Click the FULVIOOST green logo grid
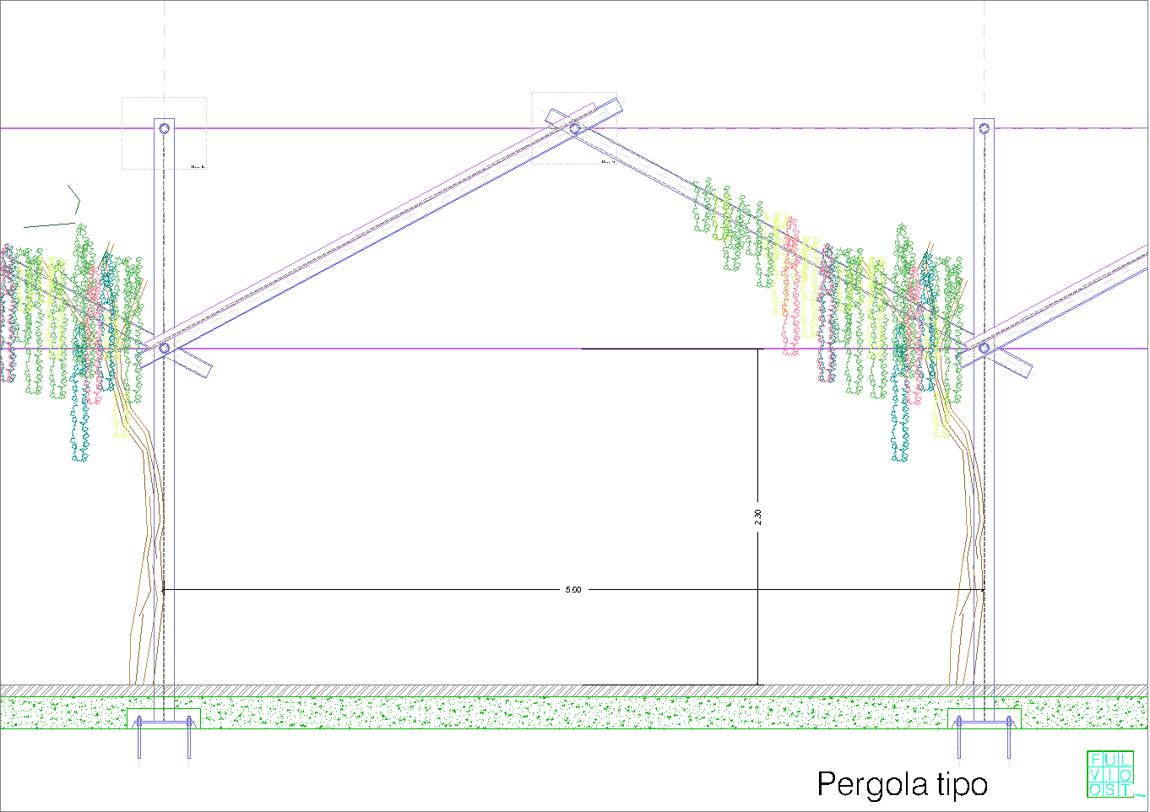 point(1109,774)
